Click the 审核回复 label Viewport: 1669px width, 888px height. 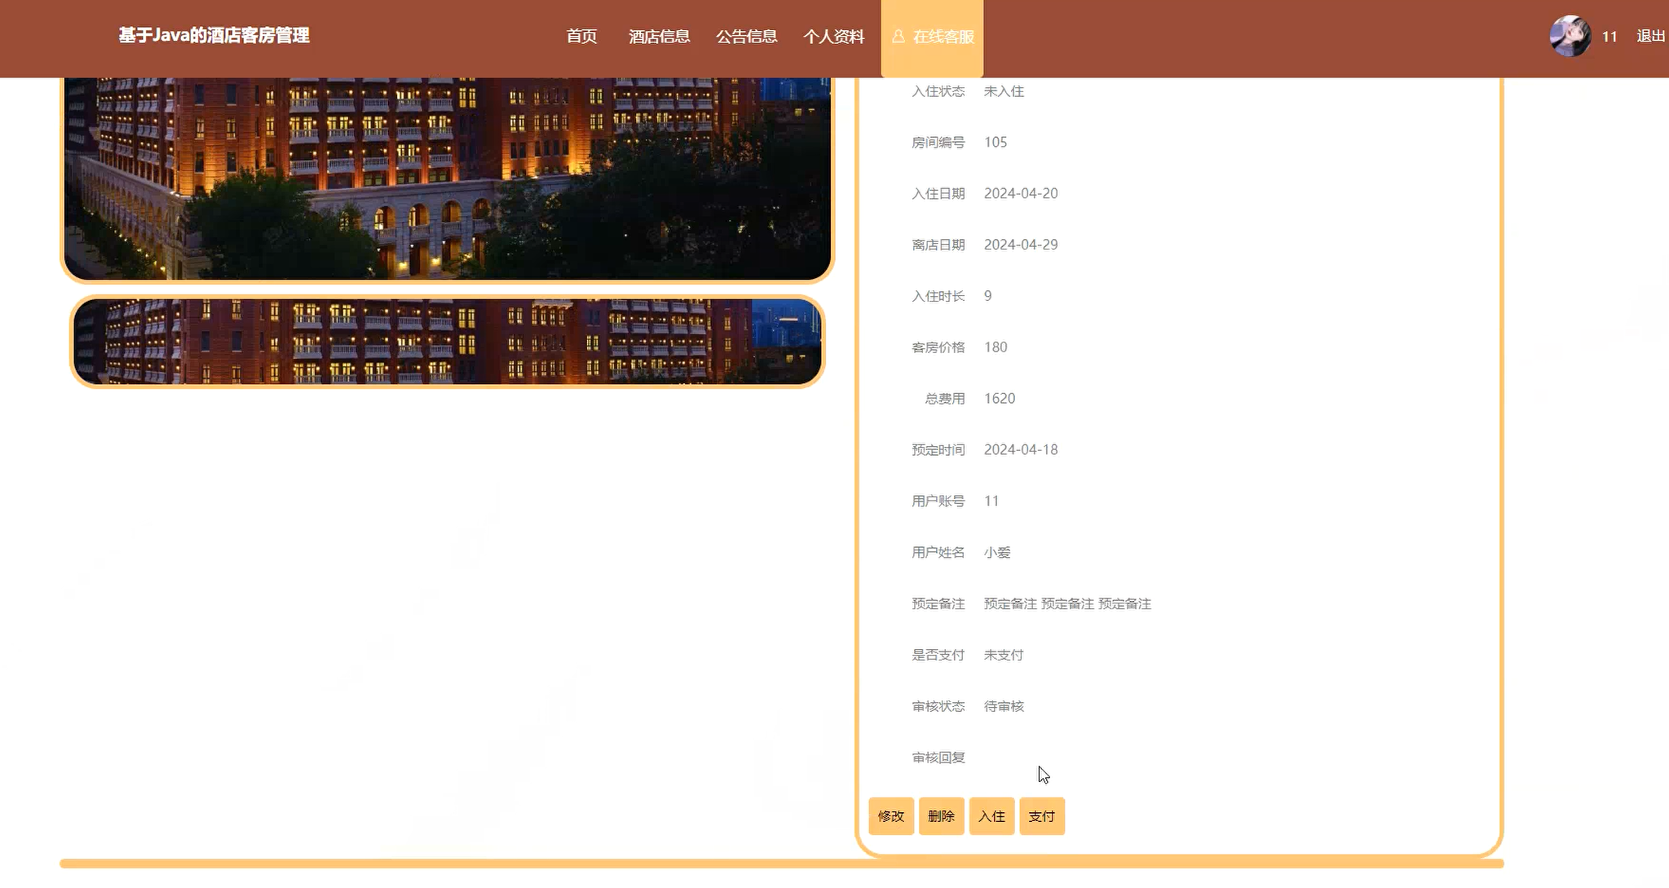click(938, 758)
